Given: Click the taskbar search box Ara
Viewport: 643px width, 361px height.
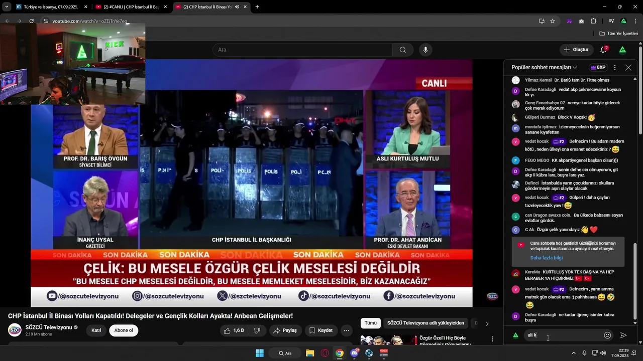Looking at the screenshot, I should tap(285, 353).
